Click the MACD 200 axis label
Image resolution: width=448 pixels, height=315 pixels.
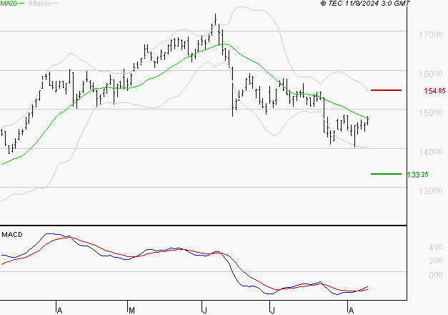point(436,261)
